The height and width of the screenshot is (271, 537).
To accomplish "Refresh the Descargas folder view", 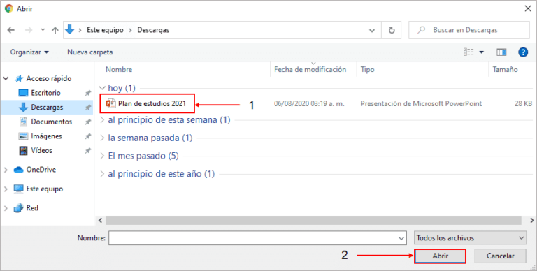I will (x=392, y=30).
